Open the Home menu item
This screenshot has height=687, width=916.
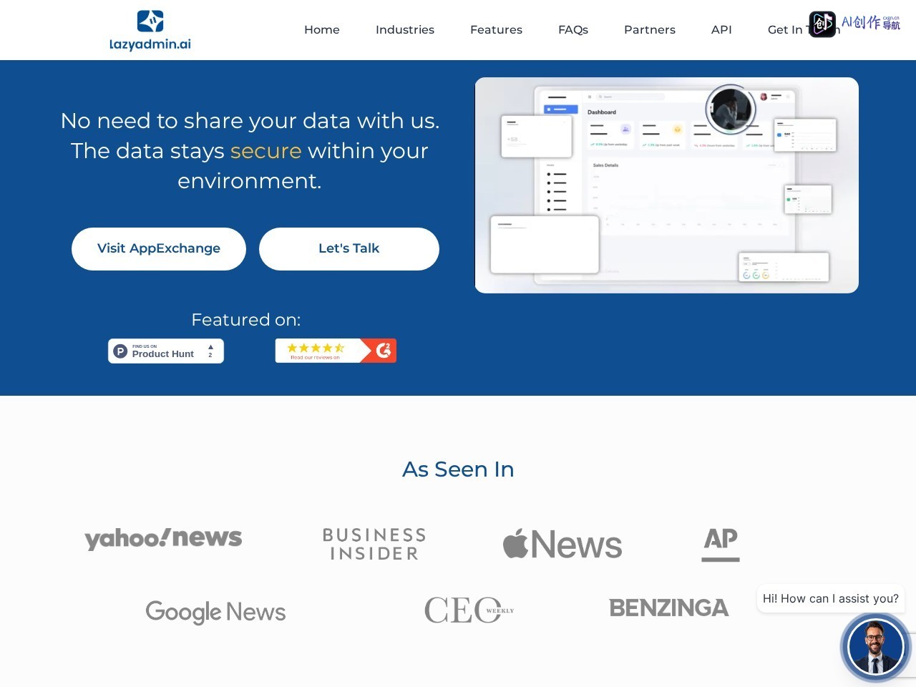coord(322,29)
